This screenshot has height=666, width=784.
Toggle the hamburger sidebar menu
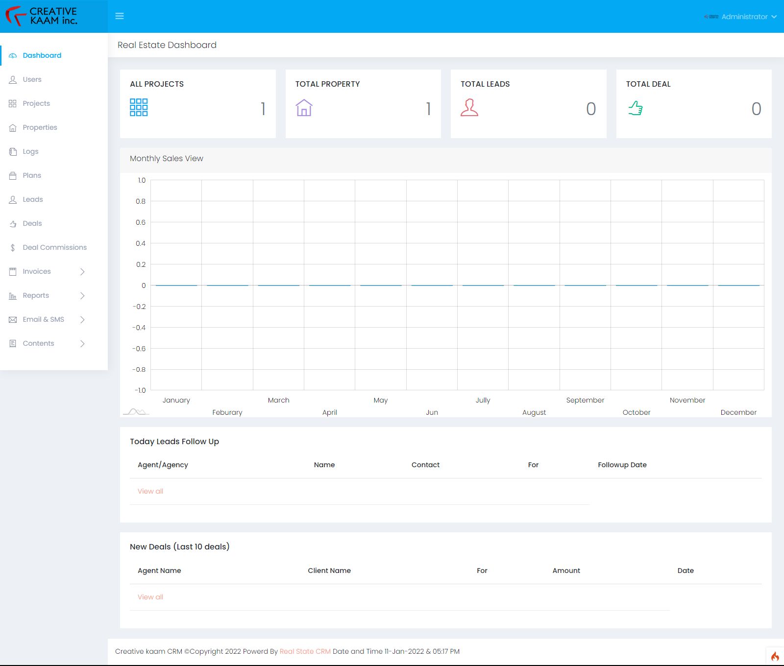tap(119, 16)
